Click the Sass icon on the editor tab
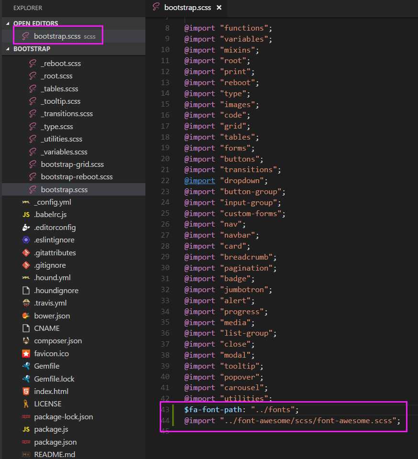 pos(156,7)
